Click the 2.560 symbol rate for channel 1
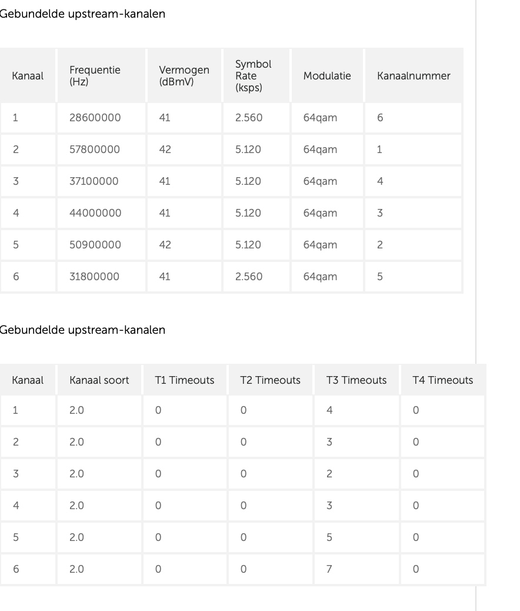 249,118
